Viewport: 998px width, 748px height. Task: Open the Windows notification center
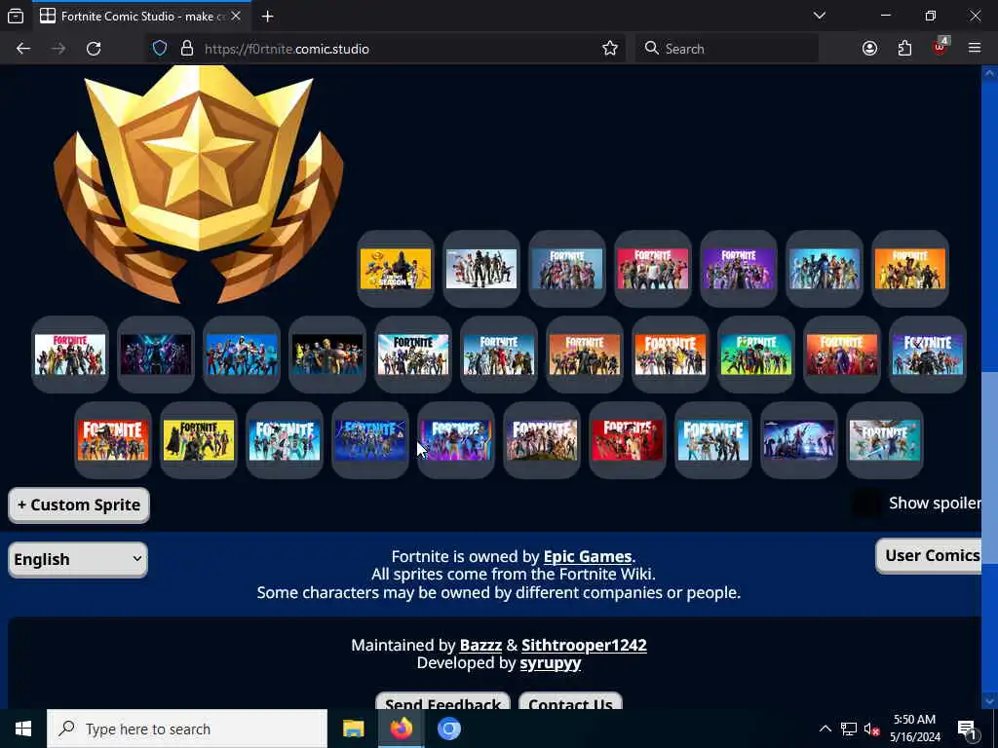pyautogui.click(x=968, y=729)
